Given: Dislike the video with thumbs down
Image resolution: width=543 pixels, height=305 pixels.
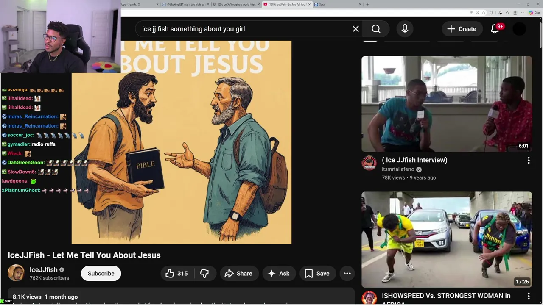Looking at the screenshot, I should coord(204,274).
